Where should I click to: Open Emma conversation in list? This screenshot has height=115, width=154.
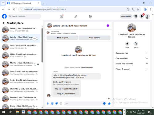pos(21,106)
